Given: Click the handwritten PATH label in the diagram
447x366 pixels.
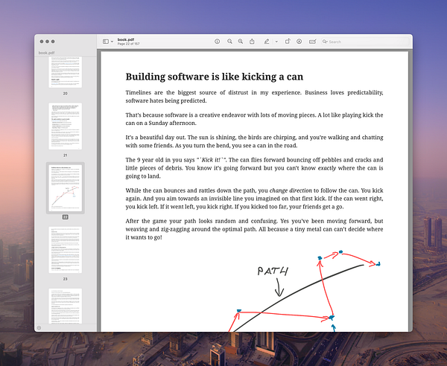Looking at the screenshot, I should pos(273,271).
